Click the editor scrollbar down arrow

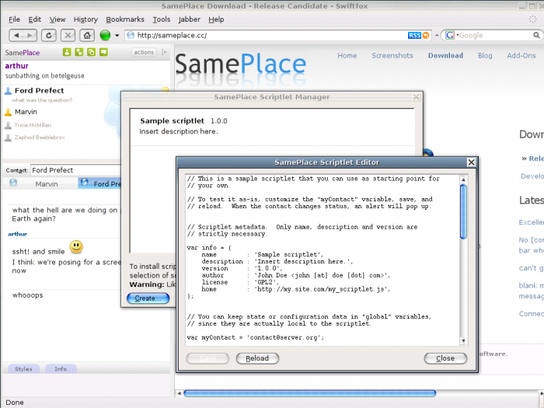463,341
